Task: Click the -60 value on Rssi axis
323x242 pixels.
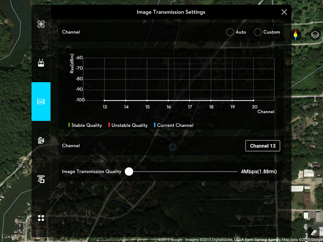Action: pos(79,58)
